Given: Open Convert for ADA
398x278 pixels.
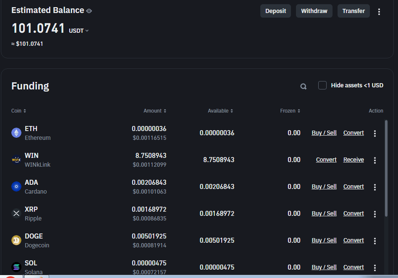Looking at the screenshot, I should coord(353,186).
